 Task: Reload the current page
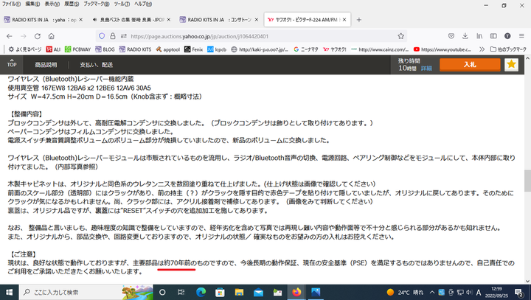[x=45, y=35]
